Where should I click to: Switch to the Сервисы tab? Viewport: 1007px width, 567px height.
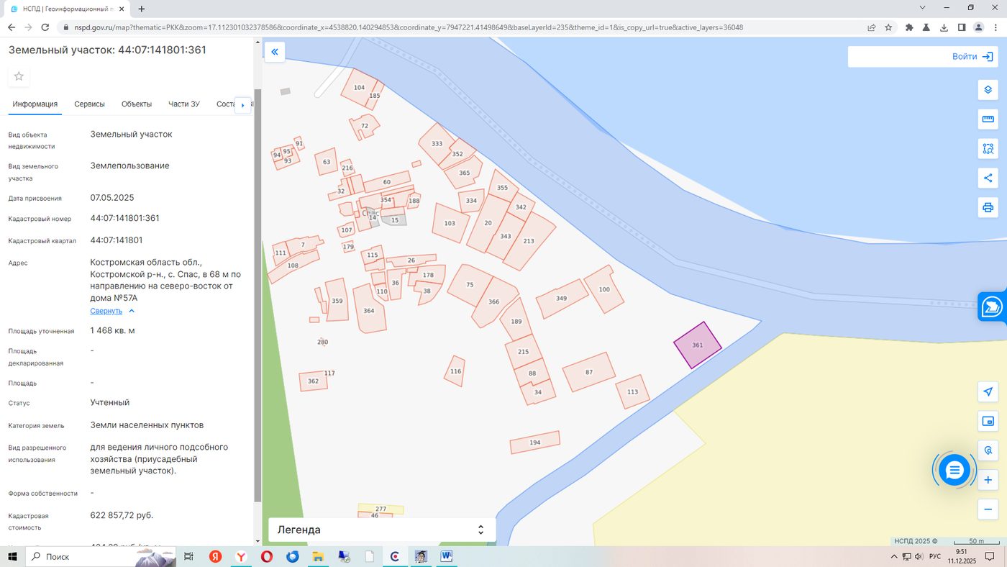90,104
